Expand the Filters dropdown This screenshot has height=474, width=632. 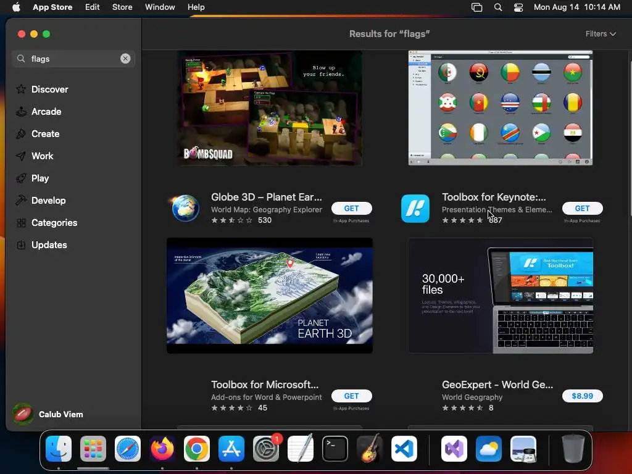[601, 34]
